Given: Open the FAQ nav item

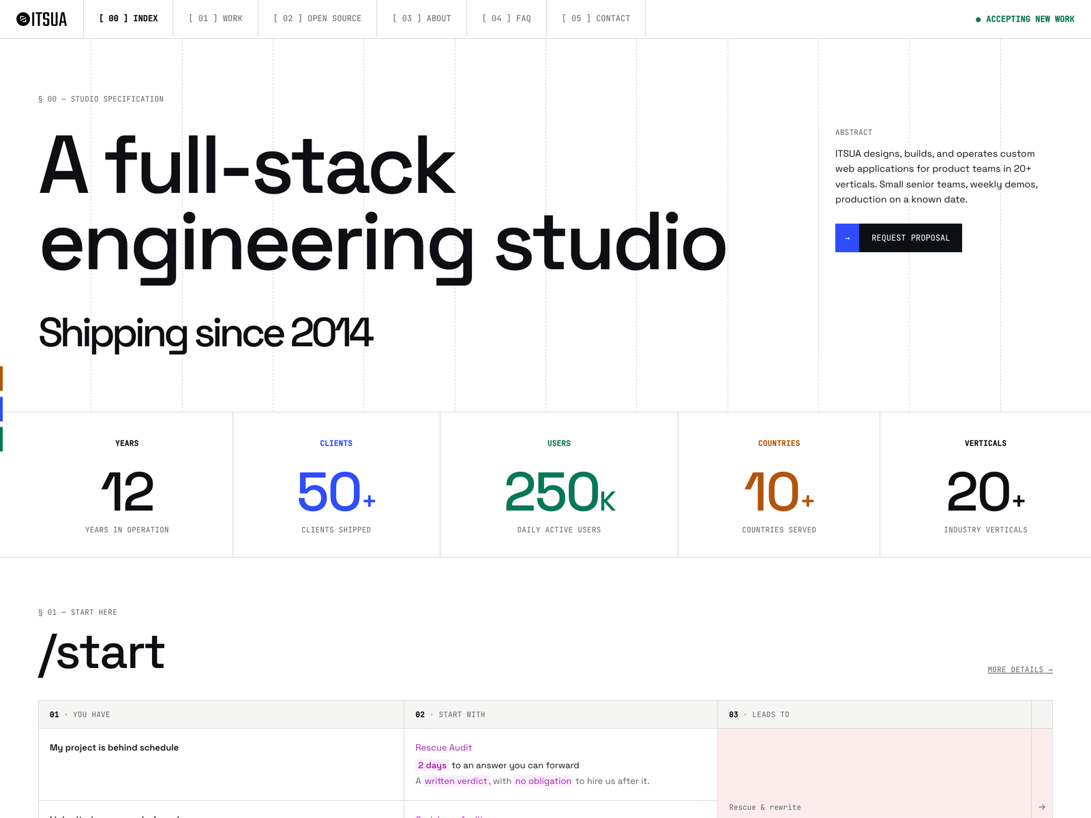Looking at the screenshot, I should click(507, 18).
